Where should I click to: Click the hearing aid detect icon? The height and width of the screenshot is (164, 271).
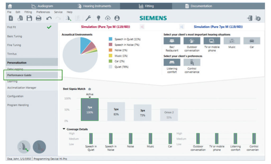coord(69,18)
